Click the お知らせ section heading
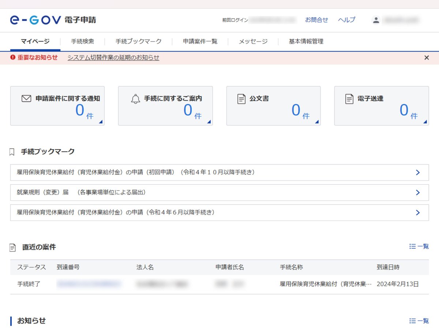The width and height of the screenshot is (439, 332). (x=31, y=321)
